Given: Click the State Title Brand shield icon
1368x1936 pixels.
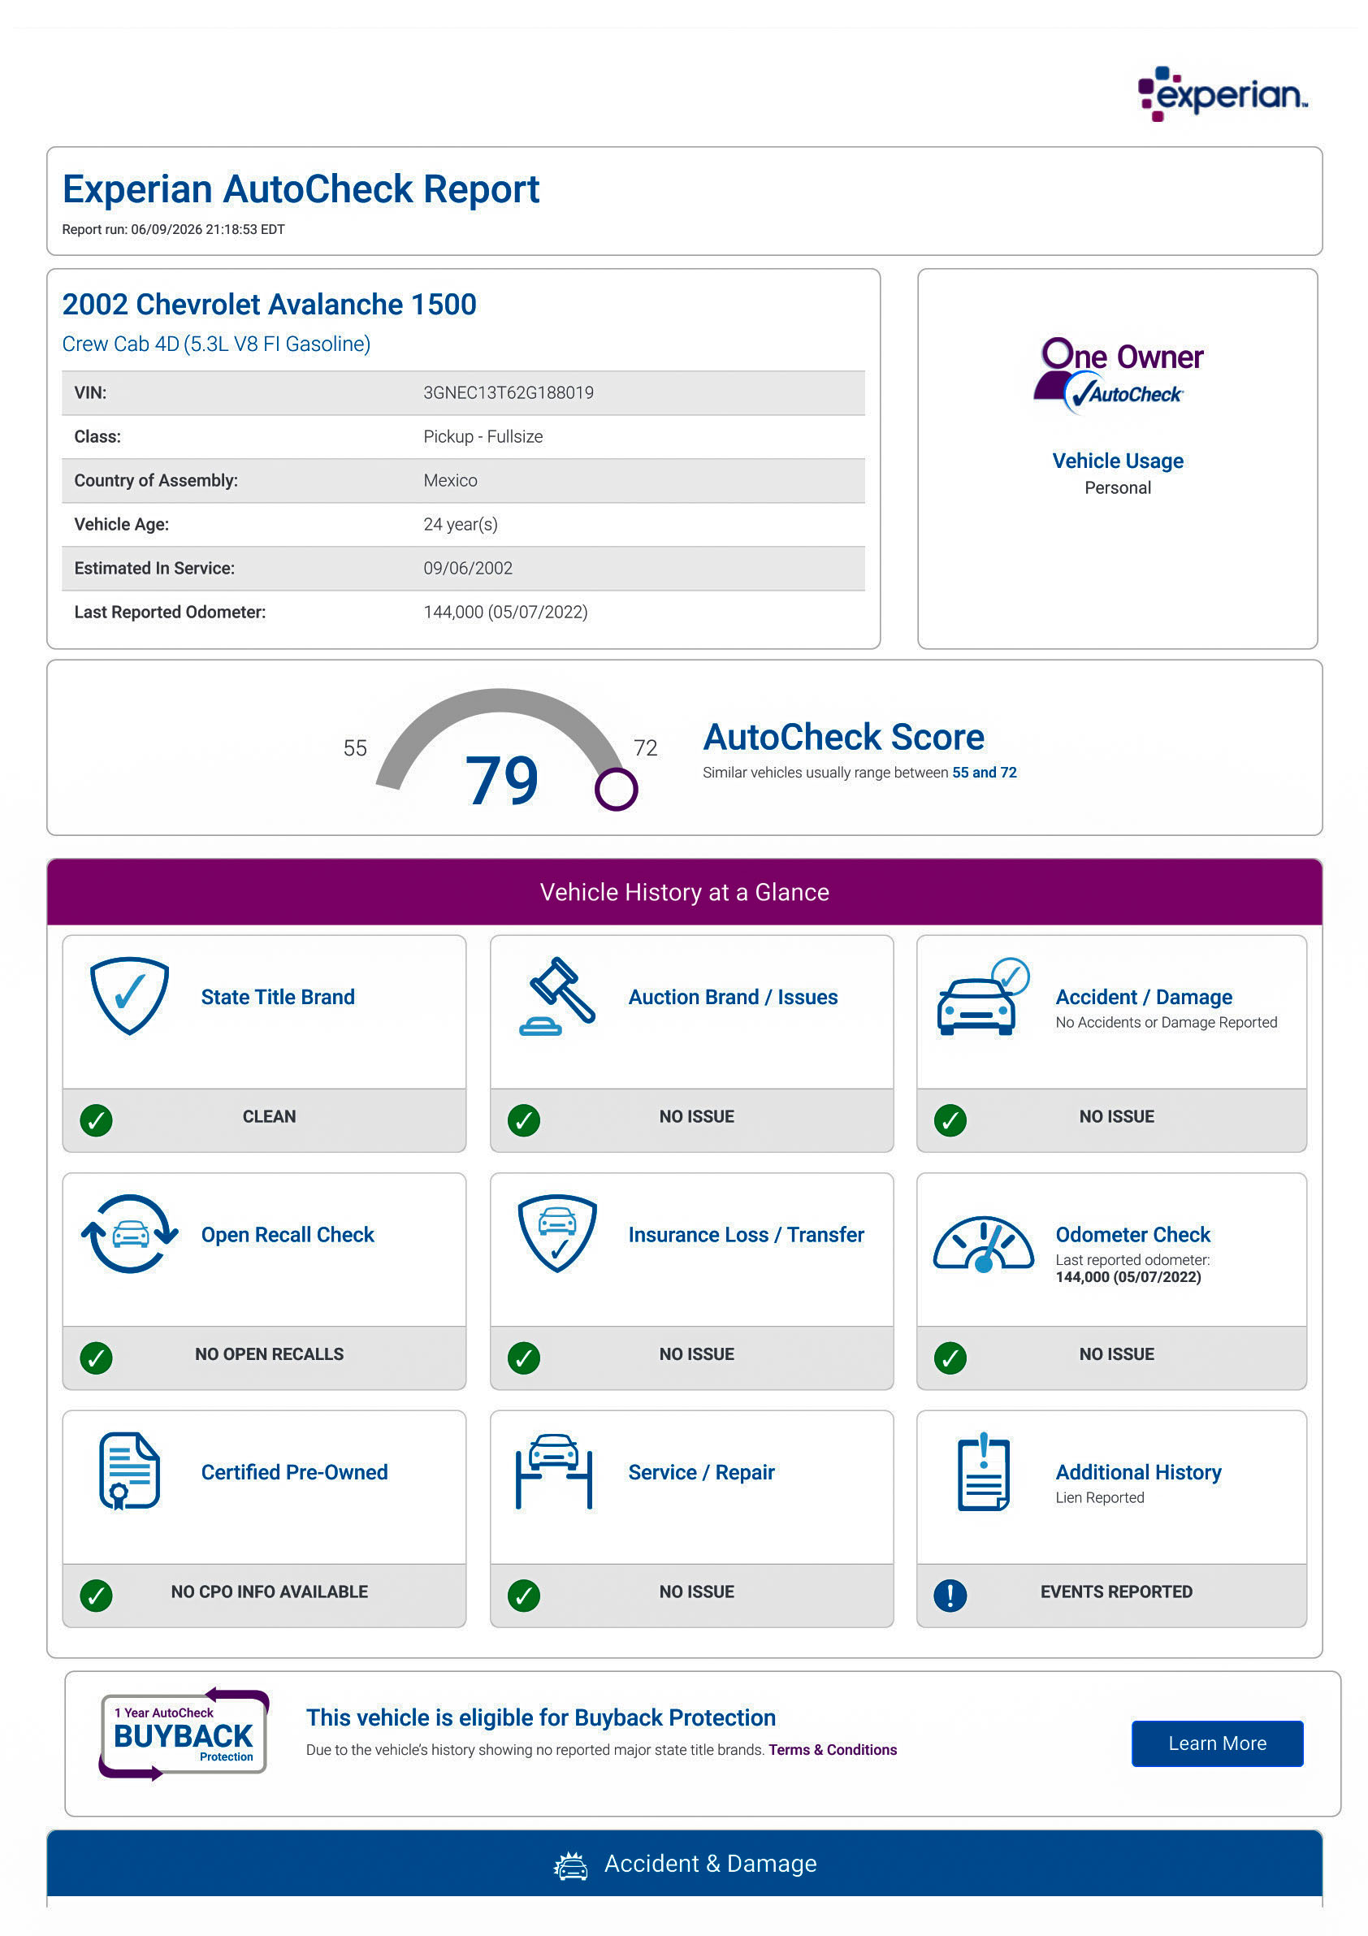Looking at the screenshot, I should point(129,996).
